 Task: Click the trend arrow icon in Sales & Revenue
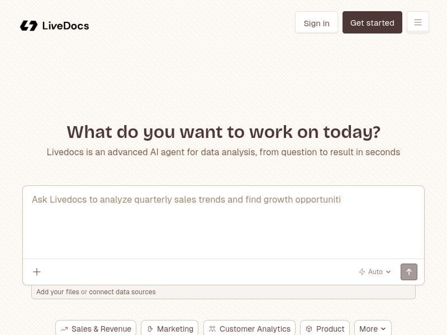click(64, 329)
